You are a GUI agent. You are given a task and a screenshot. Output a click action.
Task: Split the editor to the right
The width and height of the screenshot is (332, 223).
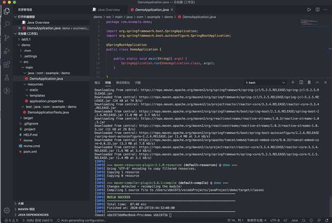click(317, 10)
